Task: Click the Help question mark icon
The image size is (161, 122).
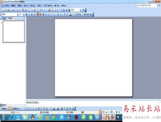Action: (x=83, y=10)
